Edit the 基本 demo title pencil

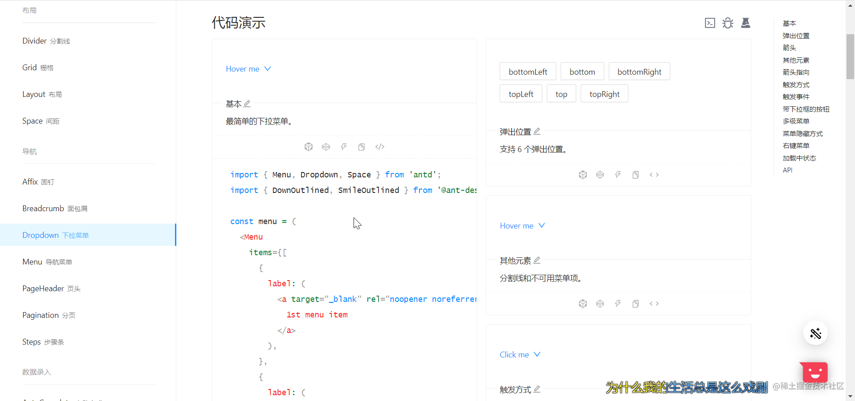tap(247, 104)
